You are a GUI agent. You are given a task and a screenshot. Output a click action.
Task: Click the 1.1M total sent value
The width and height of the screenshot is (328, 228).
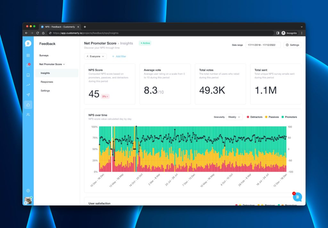tap(266, 91)
